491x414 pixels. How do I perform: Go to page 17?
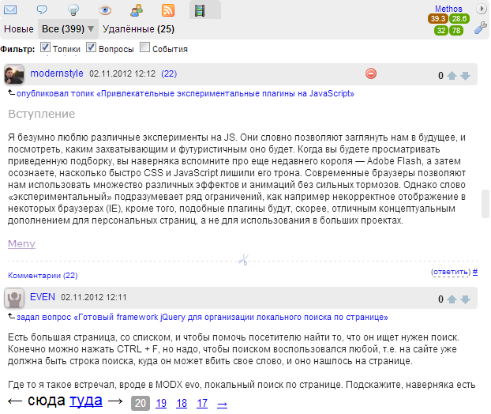coord(202,403)
